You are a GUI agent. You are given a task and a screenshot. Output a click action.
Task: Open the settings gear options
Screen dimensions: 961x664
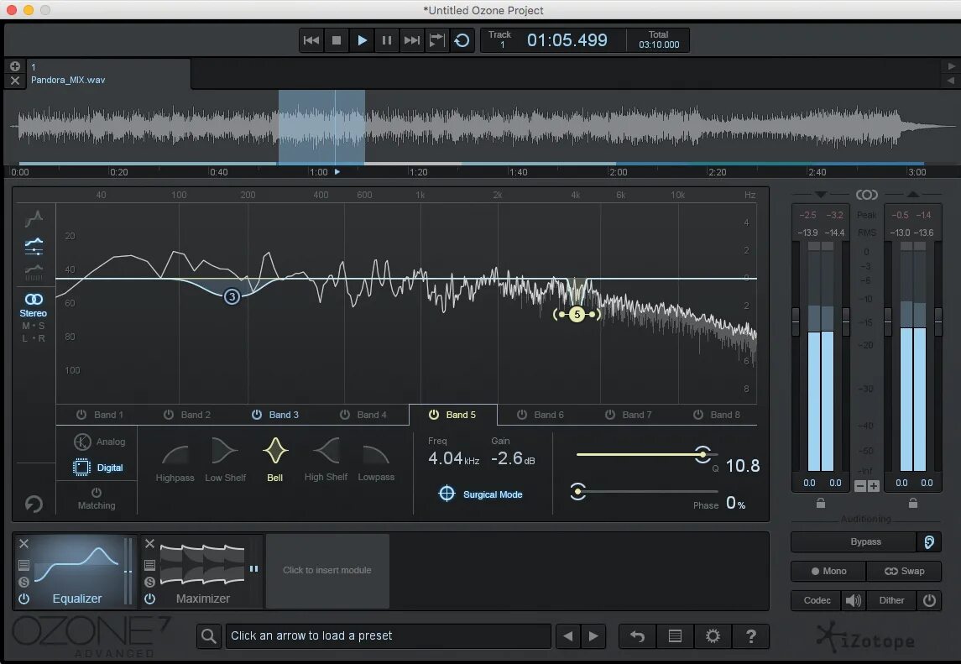(x=713, y=636)
